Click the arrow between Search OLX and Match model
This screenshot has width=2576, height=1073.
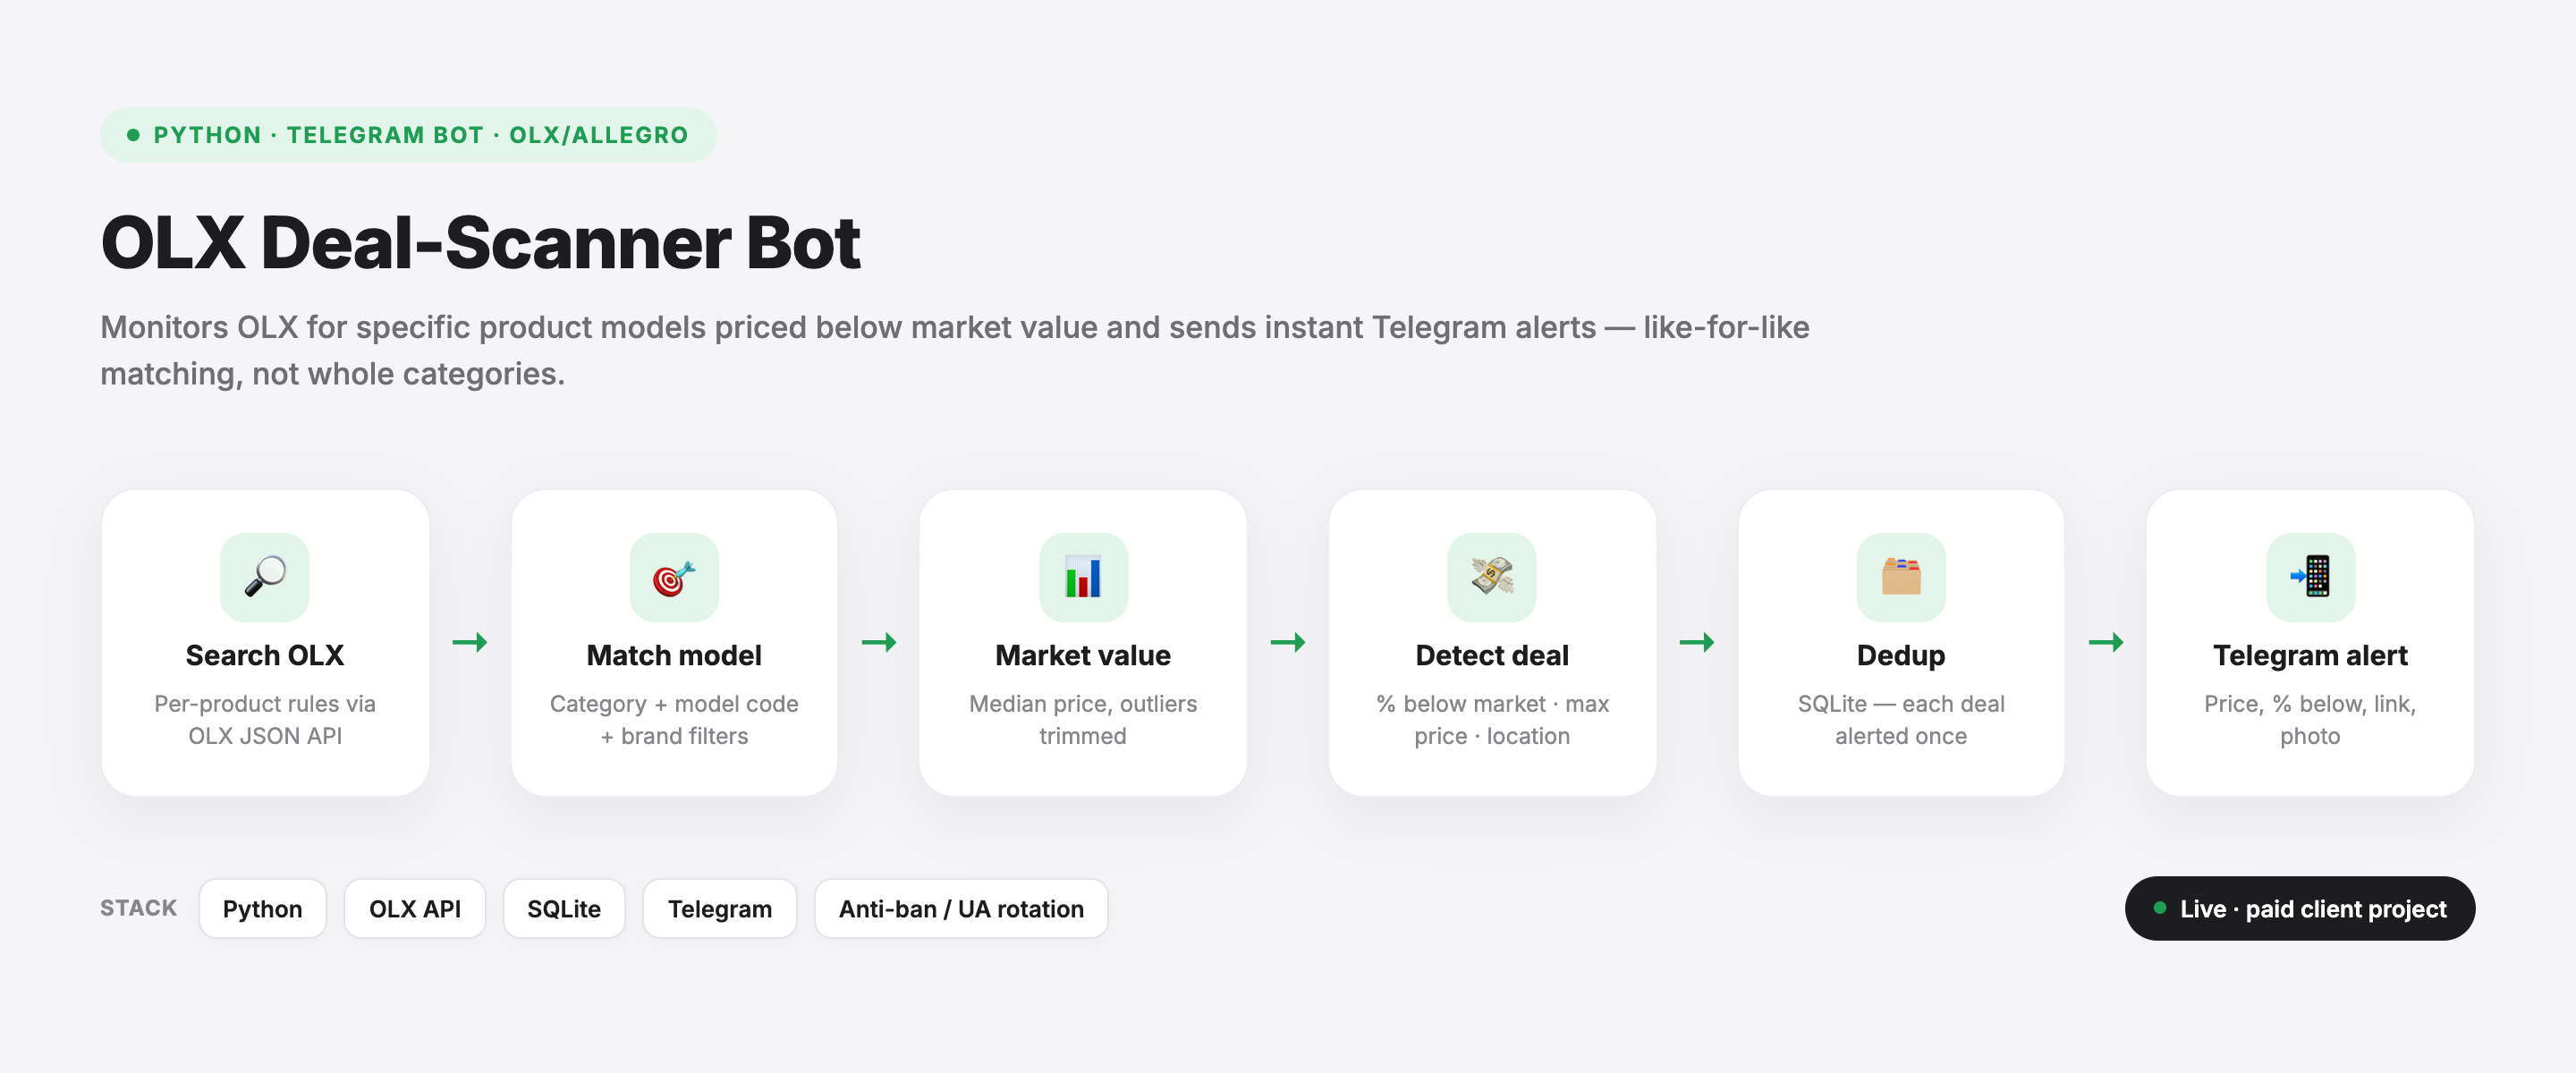pos(470,642)
